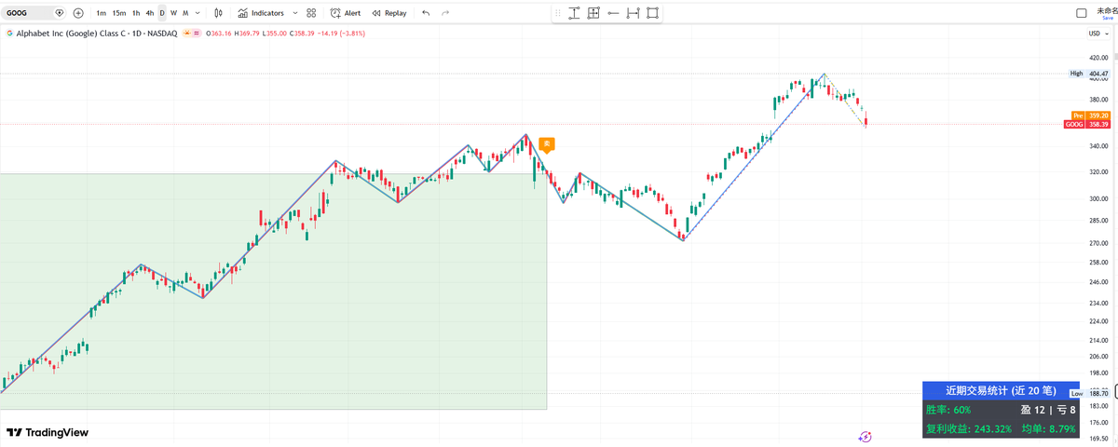
Task: Click the win rate 60% text
Action: tap(948, 410)
